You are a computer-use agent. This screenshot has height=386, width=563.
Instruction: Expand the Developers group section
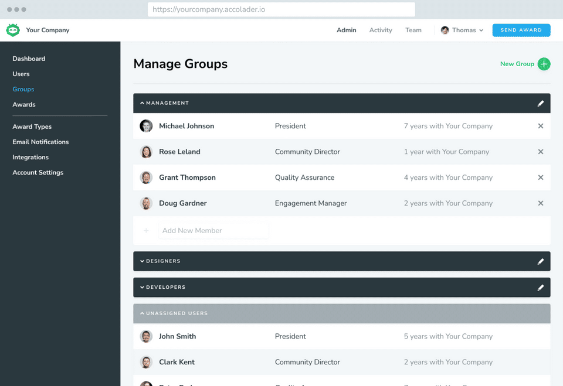click(142, 288)
